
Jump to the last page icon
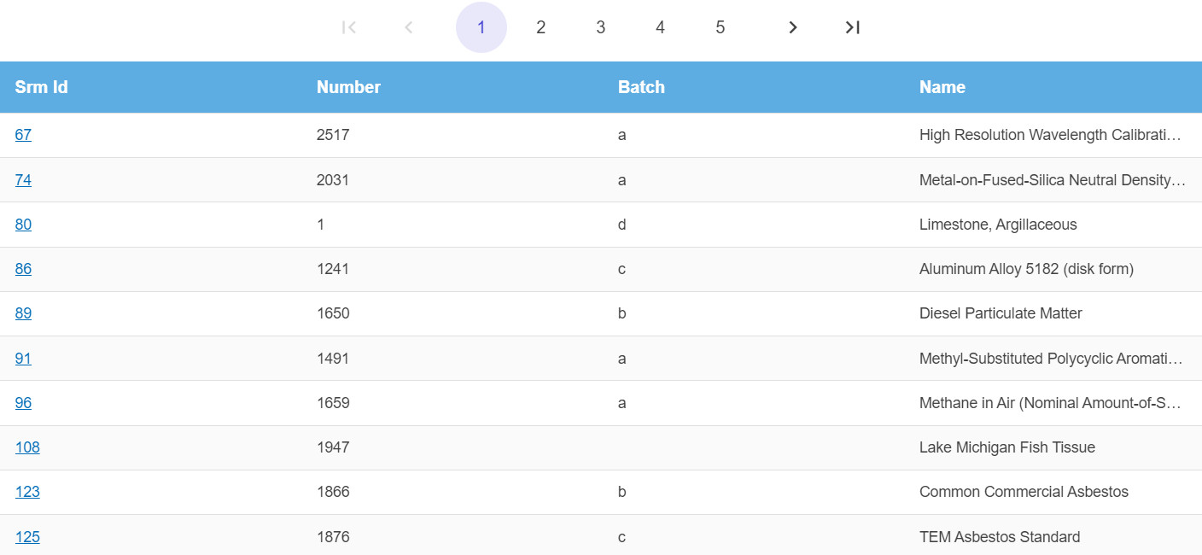click(x=852, y=27)
